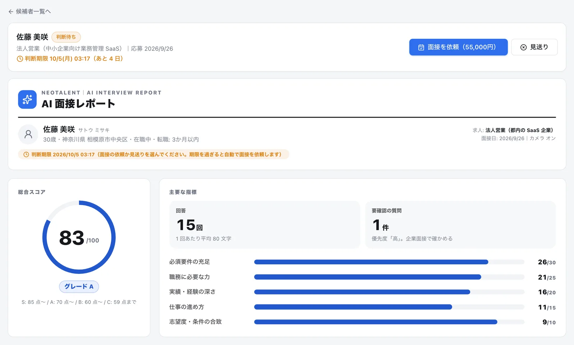Click the clock icon in the orange deadline banner
This screenshot has height=345, width=574.
(26, 155)
